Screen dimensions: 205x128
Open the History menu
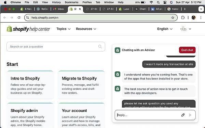(56, 2)
